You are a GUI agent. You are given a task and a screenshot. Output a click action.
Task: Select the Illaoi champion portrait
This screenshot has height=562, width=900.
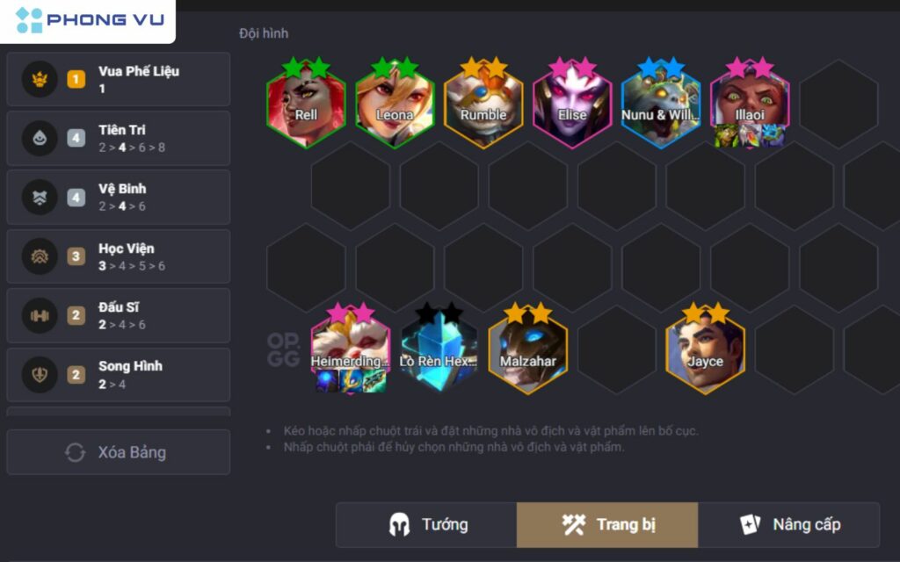click(x=750, y=104)
